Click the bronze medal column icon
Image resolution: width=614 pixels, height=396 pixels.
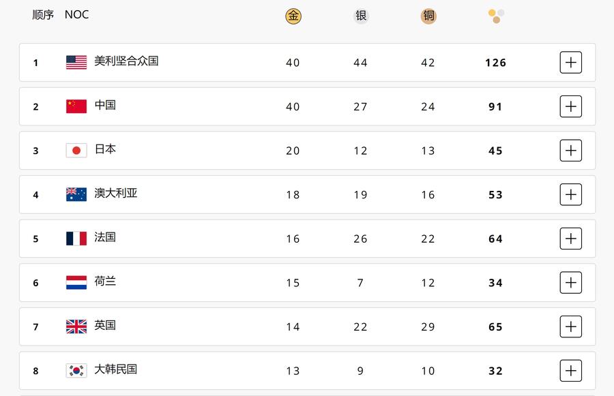point(428,16)
